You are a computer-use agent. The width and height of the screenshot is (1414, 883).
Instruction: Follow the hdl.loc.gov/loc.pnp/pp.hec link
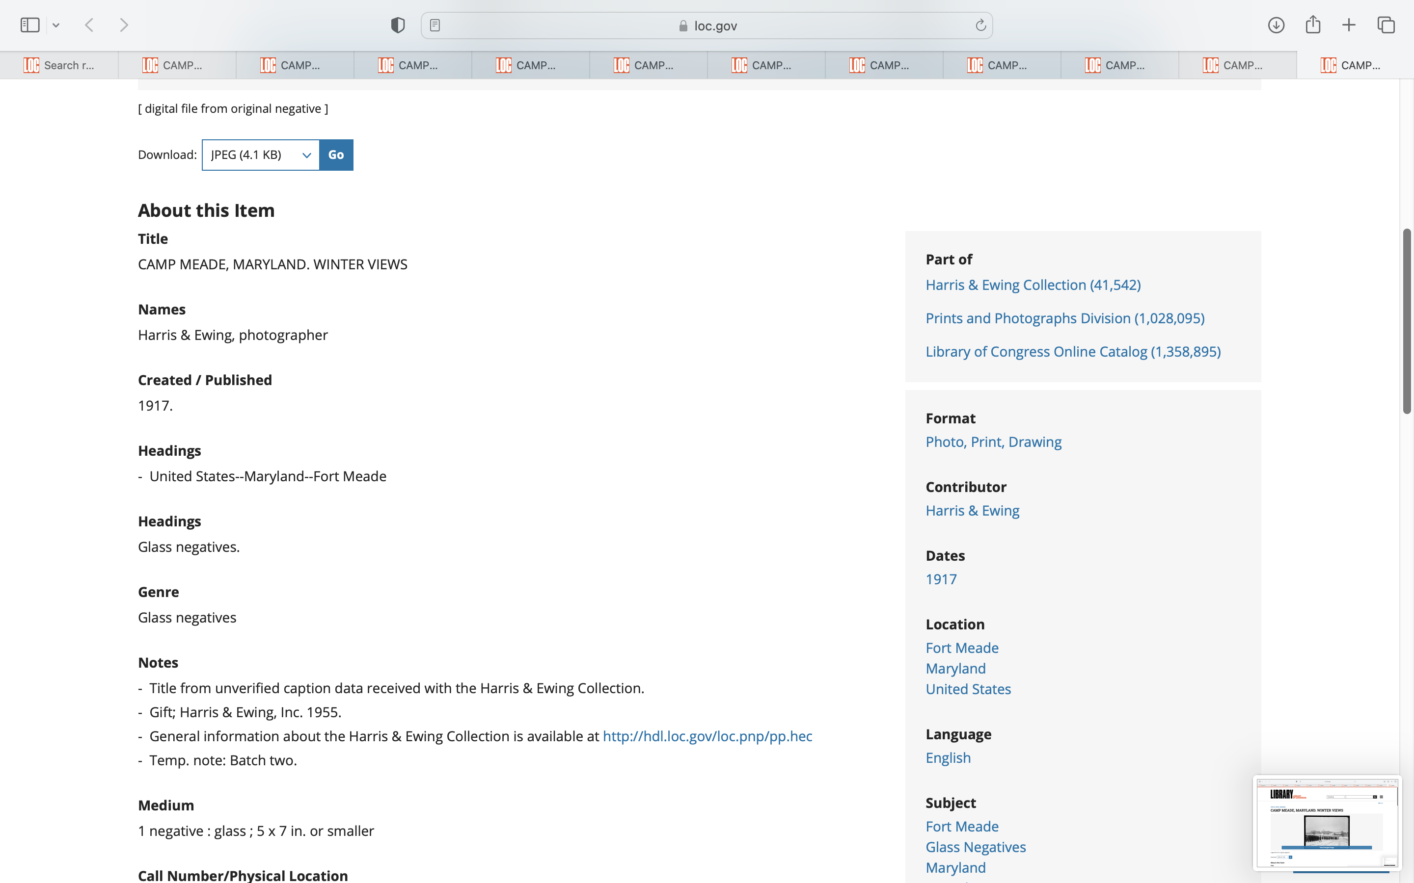[x=707, y=736]
